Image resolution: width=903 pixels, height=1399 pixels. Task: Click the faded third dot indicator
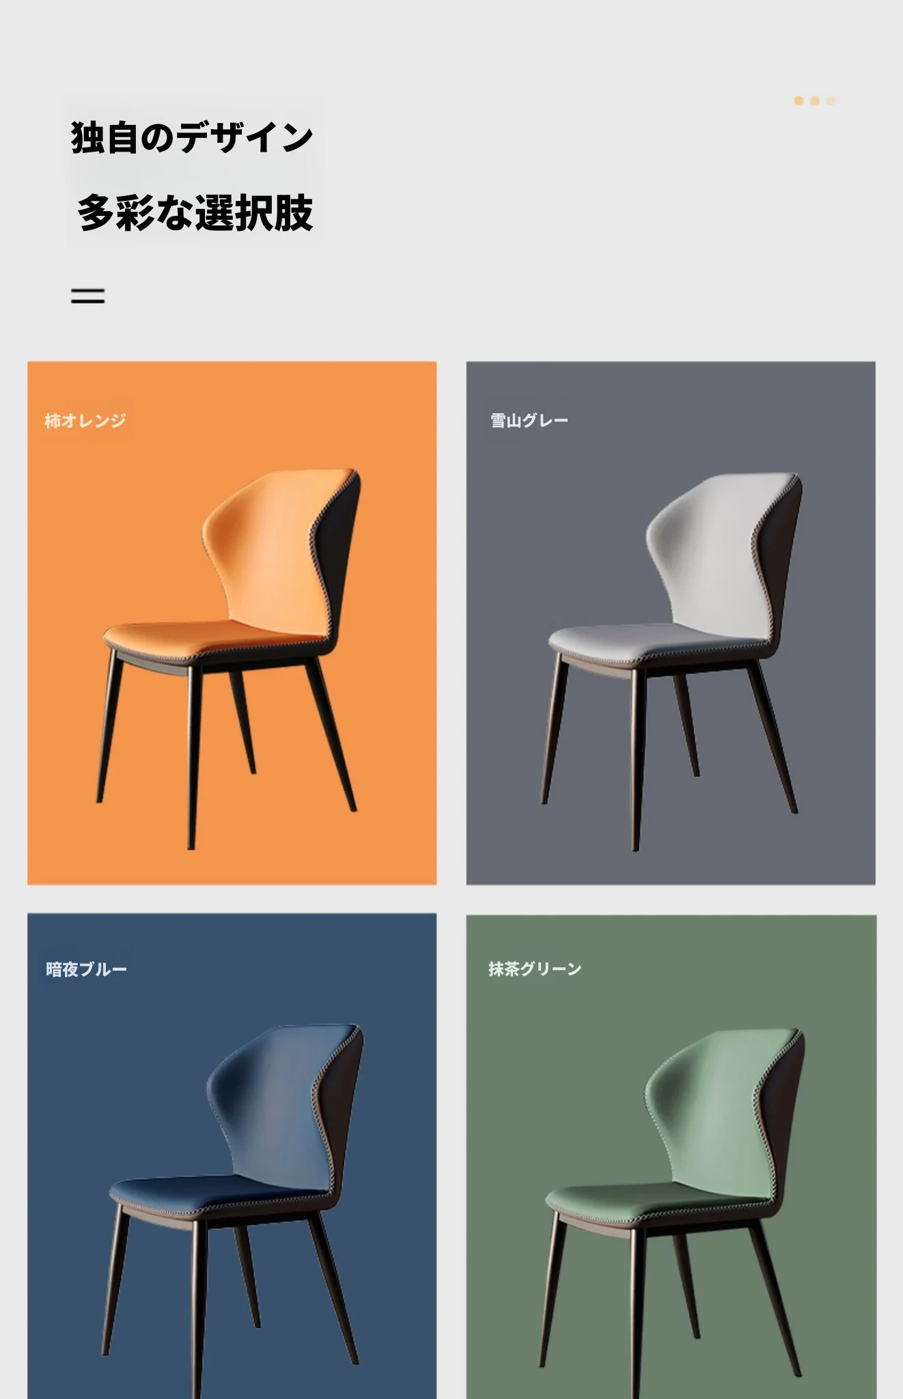coord(831,100)
